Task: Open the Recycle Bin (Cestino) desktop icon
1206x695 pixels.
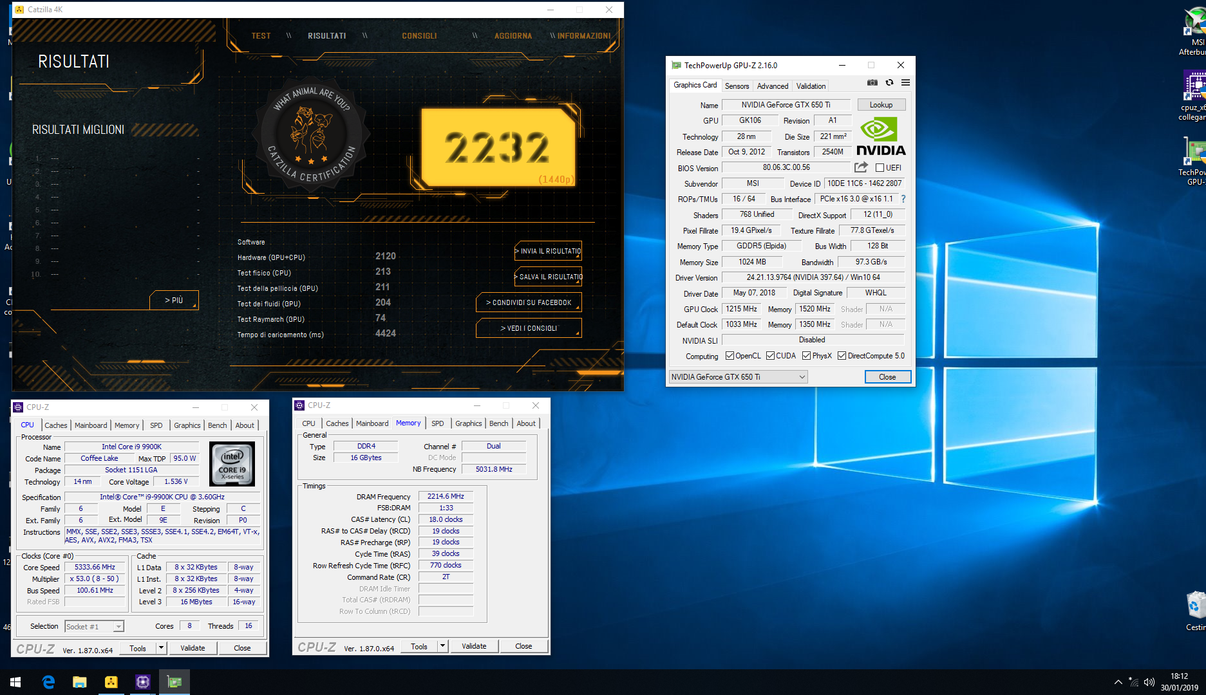Action: pyautogui.click(x=1196, y=611)
